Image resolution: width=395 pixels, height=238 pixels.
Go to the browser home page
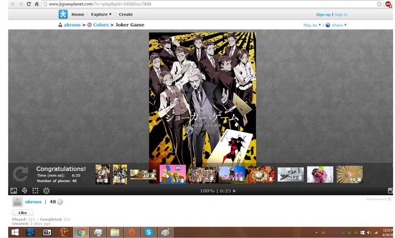(37, 4)
